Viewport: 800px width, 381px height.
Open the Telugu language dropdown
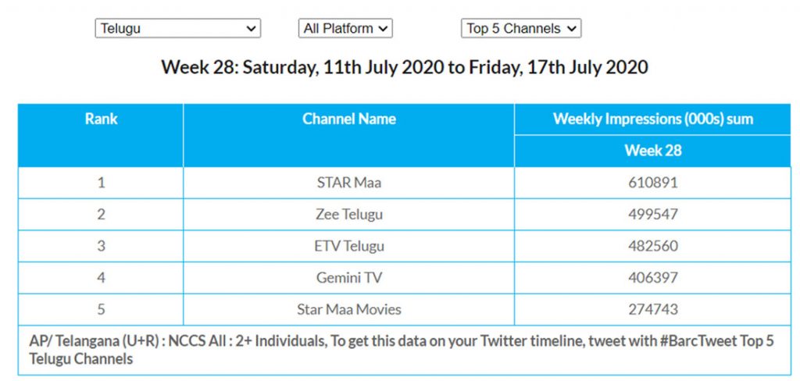[x=177, y=29]
